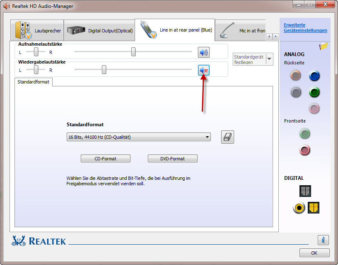Open the Mic in at front tab
The height and width of the screenshot is (265, 338).
click(x=240, y=30)
